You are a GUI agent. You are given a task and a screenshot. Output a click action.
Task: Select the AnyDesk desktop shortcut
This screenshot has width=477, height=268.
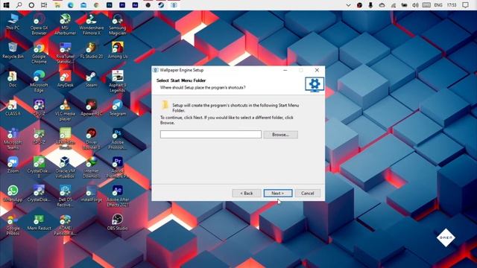65,79
